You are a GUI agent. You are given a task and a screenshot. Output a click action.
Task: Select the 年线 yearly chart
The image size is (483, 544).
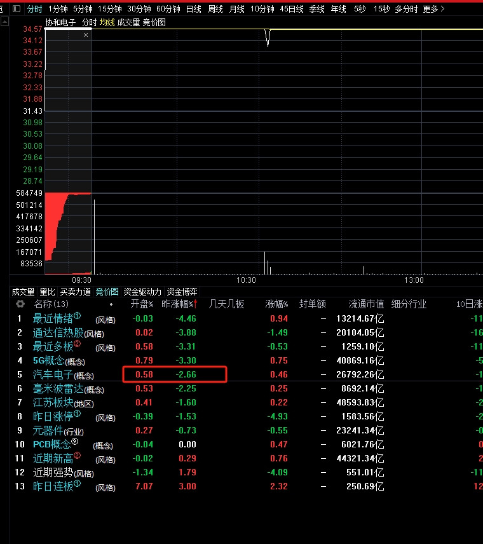tap(338, 9)
